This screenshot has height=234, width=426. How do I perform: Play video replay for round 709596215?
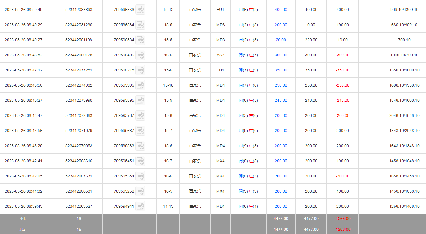pos(141,70)
